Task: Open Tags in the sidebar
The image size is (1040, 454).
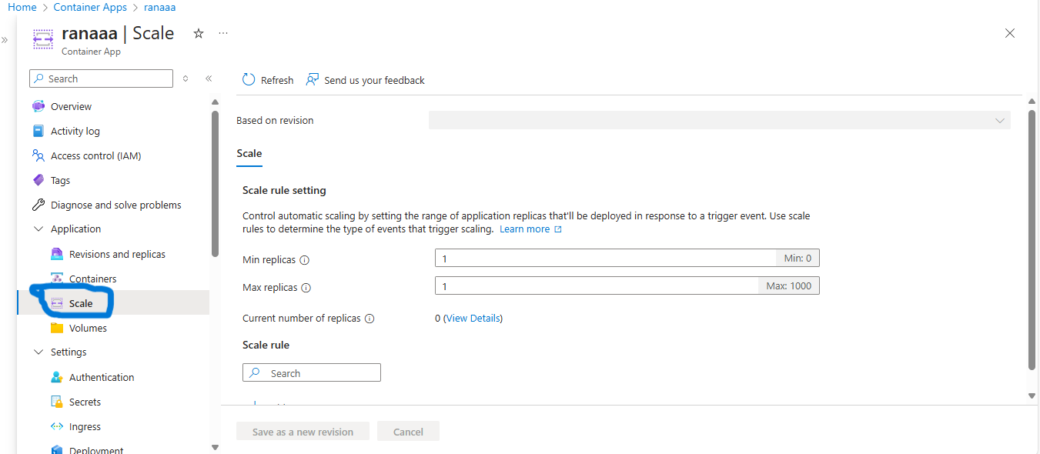Action: point(60,180)
